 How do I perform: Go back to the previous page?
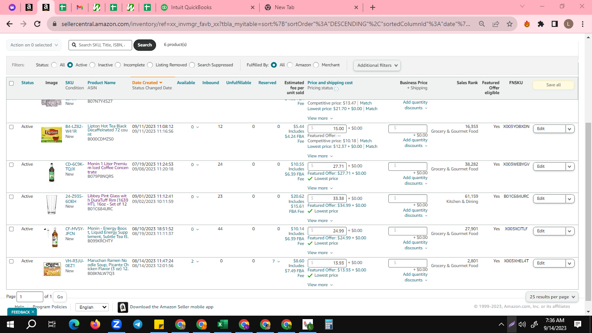(10, 24)
